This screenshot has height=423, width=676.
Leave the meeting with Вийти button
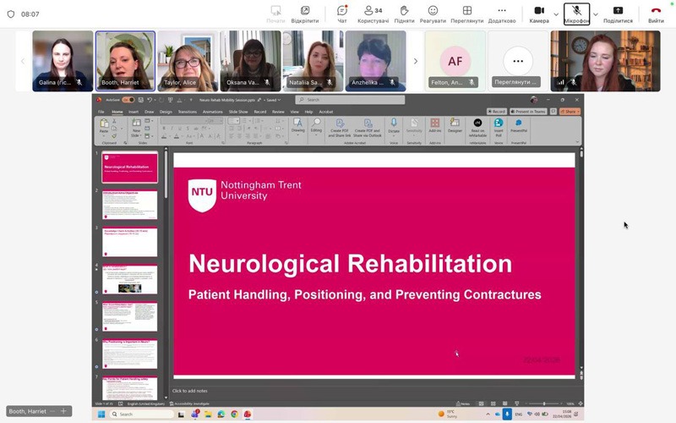[656, 14]
